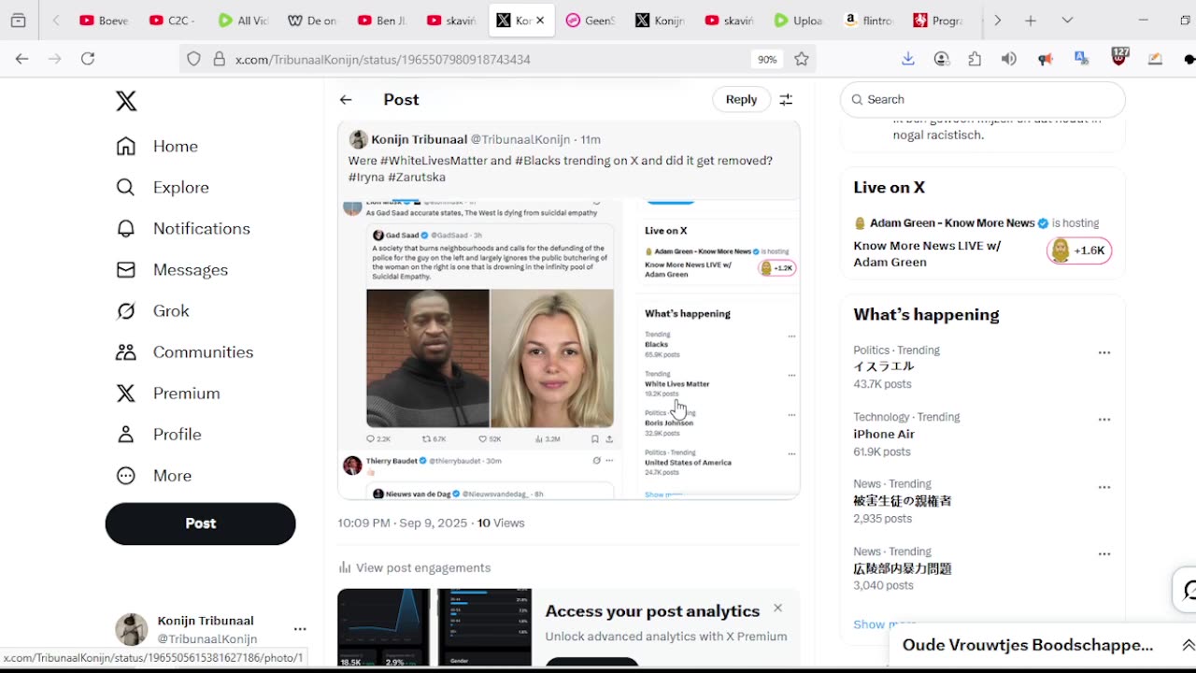This screenshot has height=673, width=1196.
Task: Click the #Iryna hashtag
Action: click(366, 177)
